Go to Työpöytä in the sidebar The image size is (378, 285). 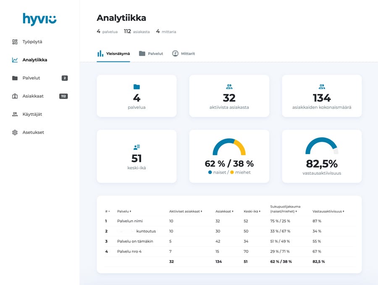32,42
